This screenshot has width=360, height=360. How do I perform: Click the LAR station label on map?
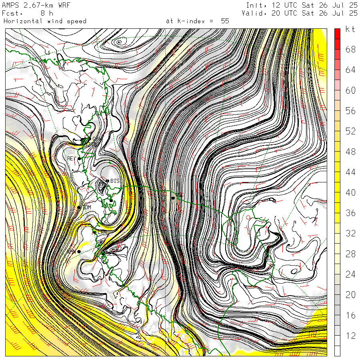click(102, 232)
